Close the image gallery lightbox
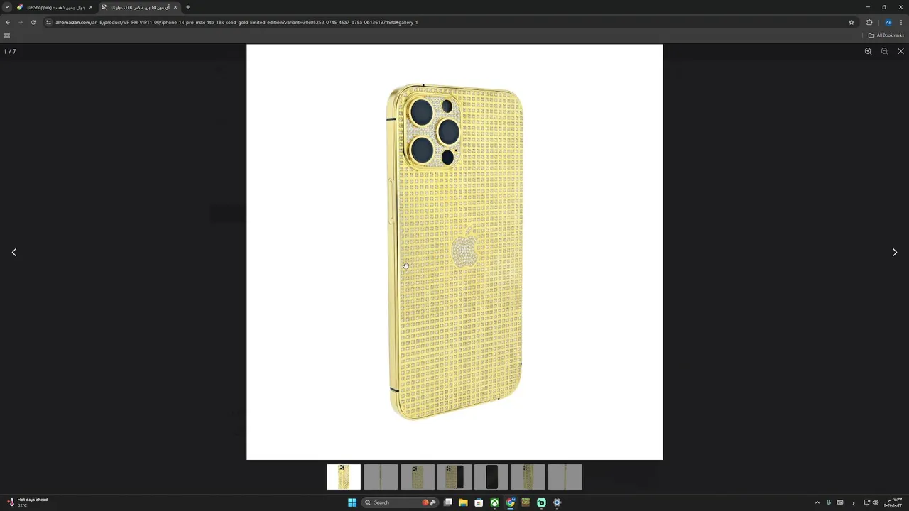This screenshot has height=511, width=909. click(900, 51)
